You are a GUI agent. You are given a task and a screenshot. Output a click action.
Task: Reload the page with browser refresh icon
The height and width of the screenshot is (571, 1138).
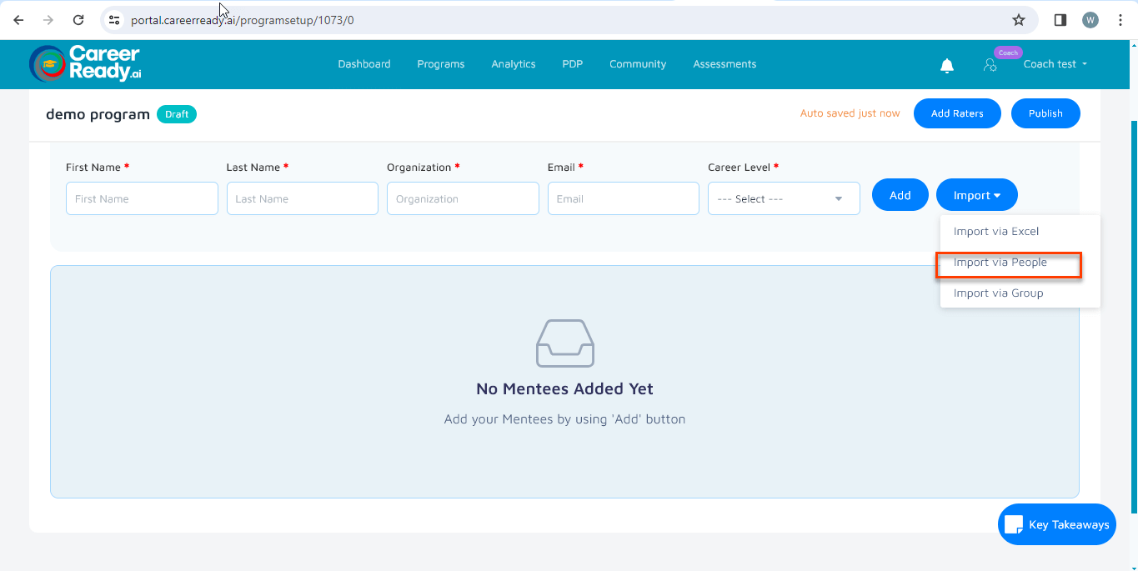(x=78, y=20)
